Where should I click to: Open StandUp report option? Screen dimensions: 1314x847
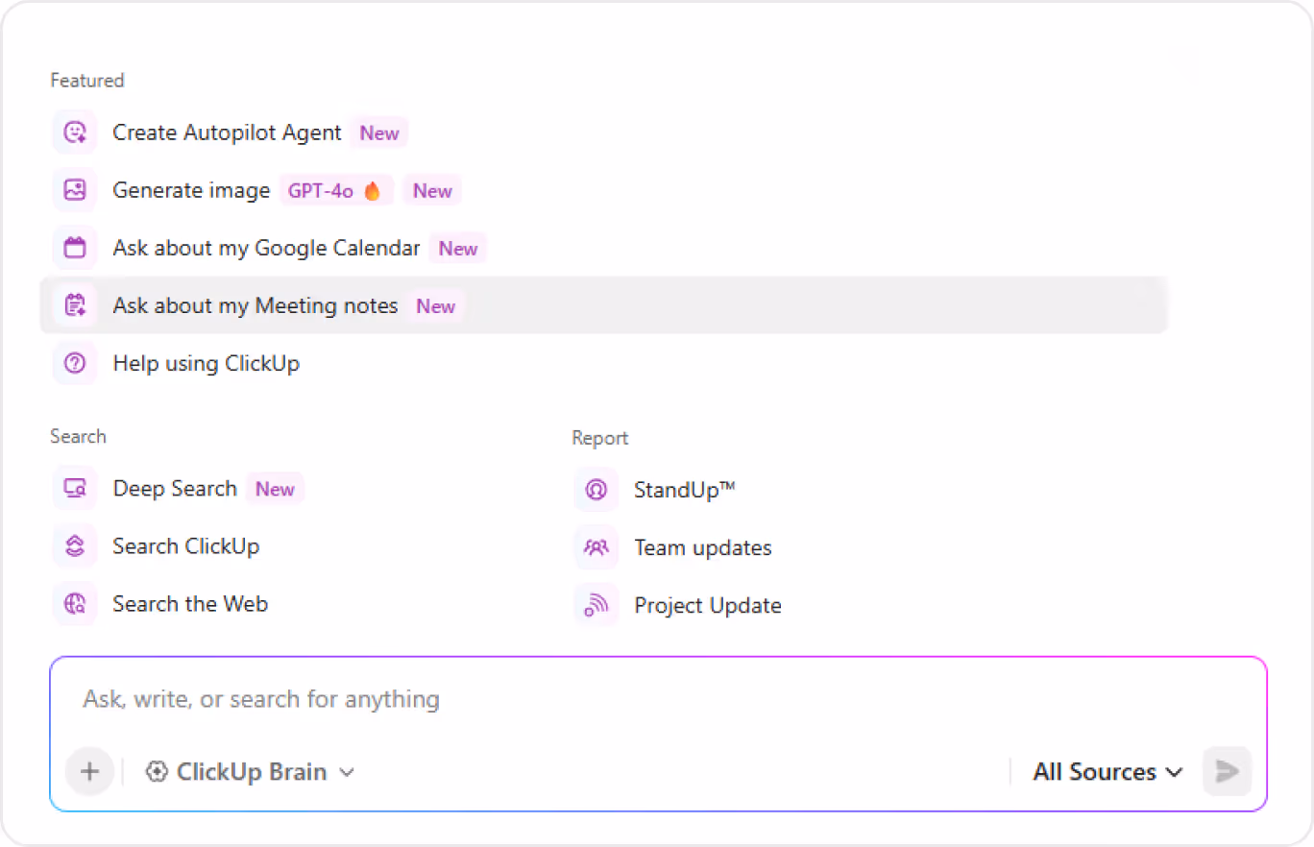tap(685, 491)
